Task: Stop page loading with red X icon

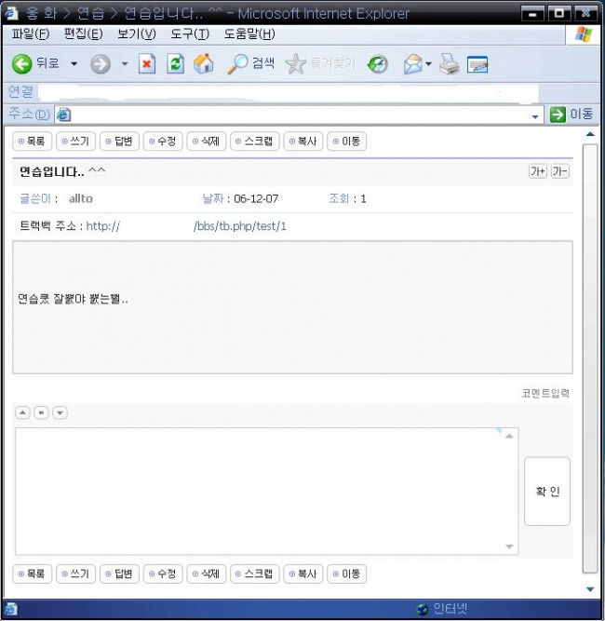Action: (x=146, y=63)
